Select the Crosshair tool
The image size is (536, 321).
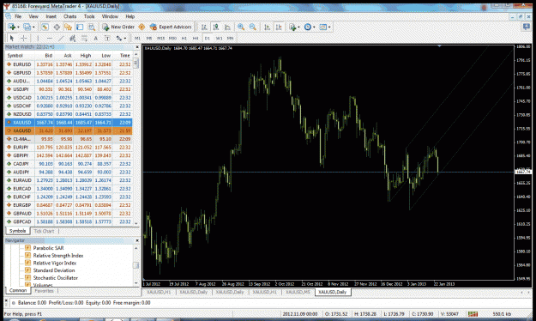click(24, 38)
